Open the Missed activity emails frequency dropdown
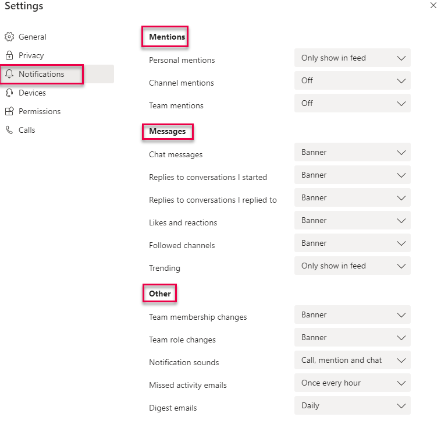 (352, 383)
